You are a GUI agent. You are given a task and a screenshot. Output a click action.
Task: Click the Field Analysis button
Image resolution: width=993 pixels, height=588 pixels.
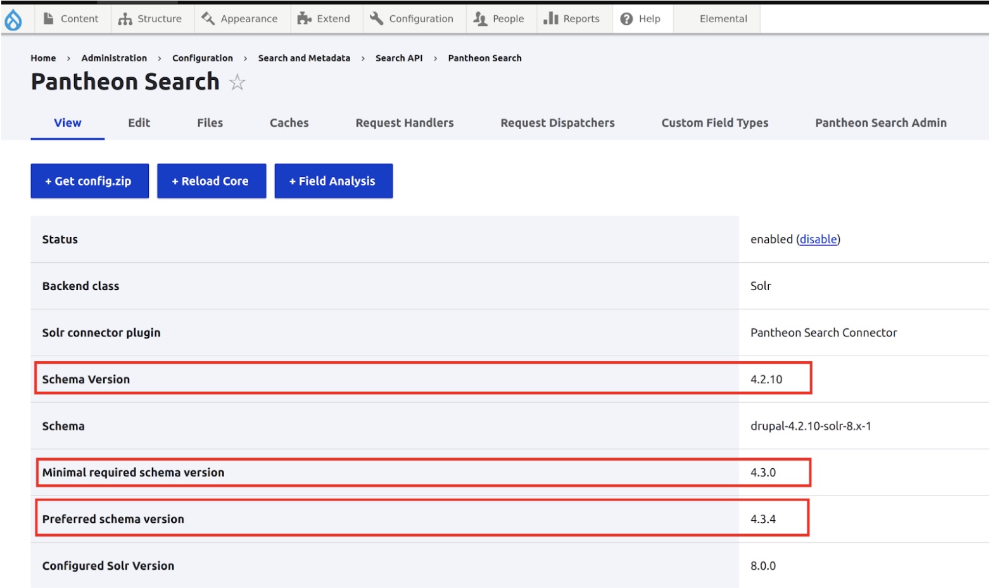(334, 181)
